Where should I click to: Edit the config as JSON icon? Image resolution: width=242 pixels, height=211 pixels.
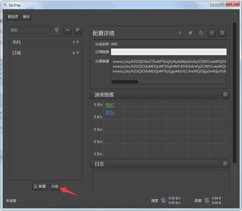(x=201, y=33)
